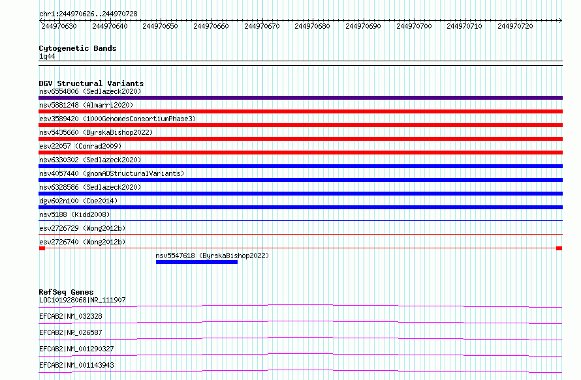Screen dimensions: 581x380
Task: Click left red end block of esv2726740
Action: pyautogui.click(x=42, y=248)
